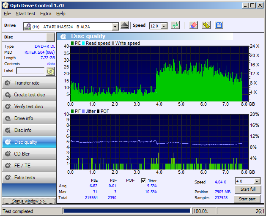Click the Samples value 237928
266x216 pixels.
pos(221,198)
